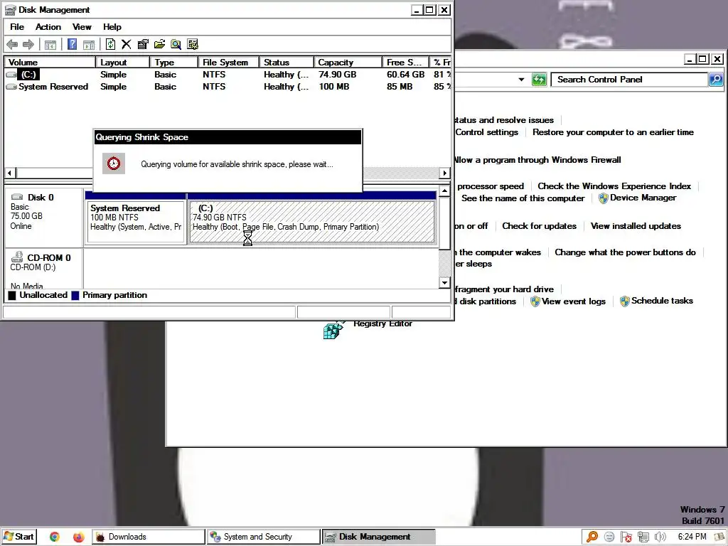Switch to Downloads taskbar window
728x546 pixels.
coord(149,537)
